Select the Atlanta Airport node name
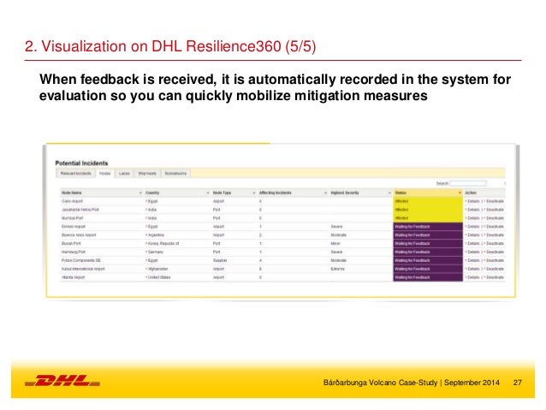This screenshot has height=410, width=546. pos(73,277)
